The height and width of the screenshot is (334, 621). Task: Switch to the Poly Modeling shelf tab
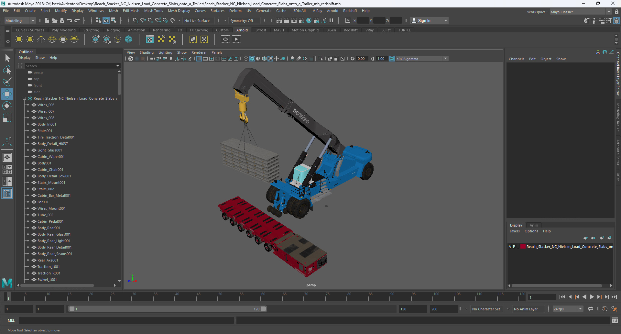64,30
